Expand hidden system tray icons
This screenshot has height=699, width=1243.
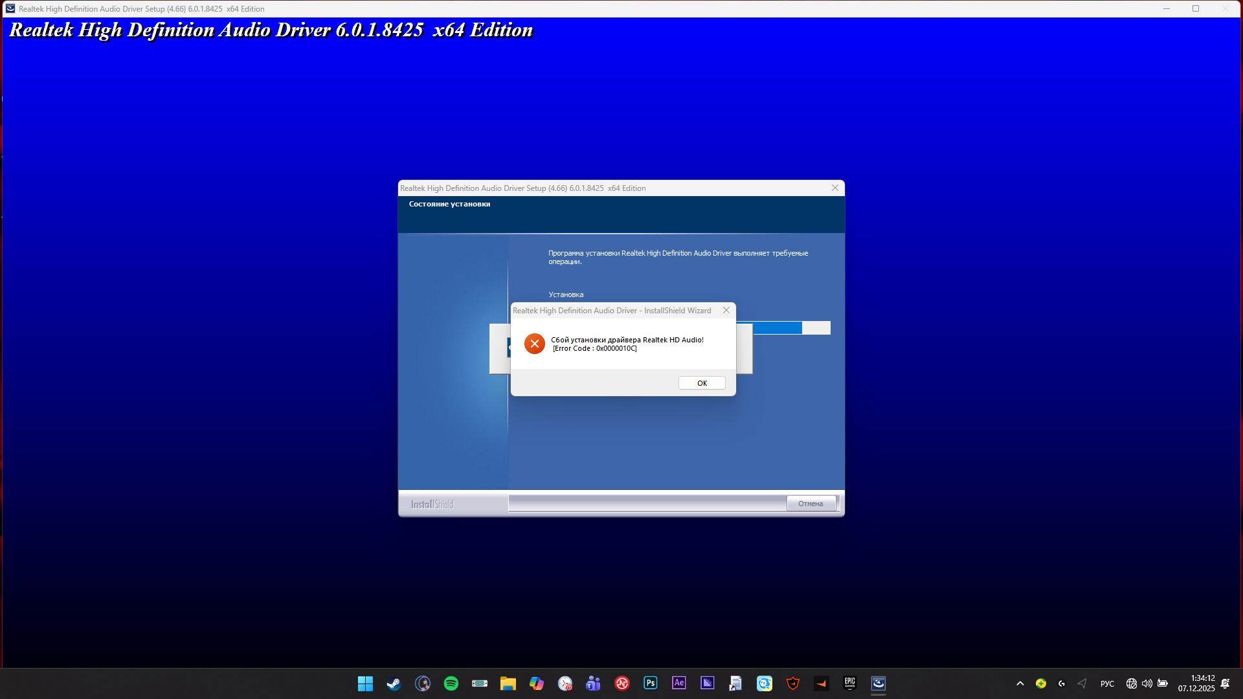click(x=1020, y=683)
